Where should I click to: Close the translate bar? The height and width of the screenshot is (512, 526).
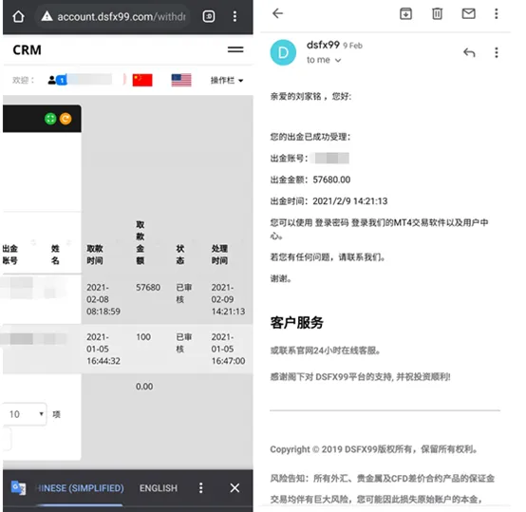click(x=235, y=488)
